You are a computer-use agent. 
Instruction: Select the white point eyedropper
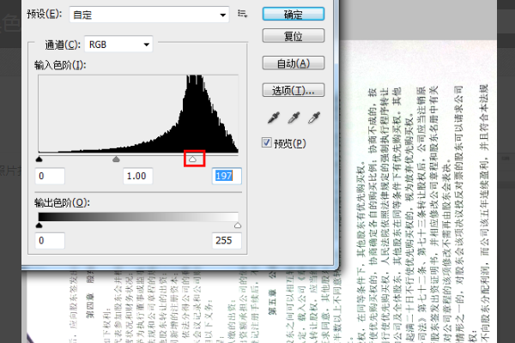tap(316, 118)
